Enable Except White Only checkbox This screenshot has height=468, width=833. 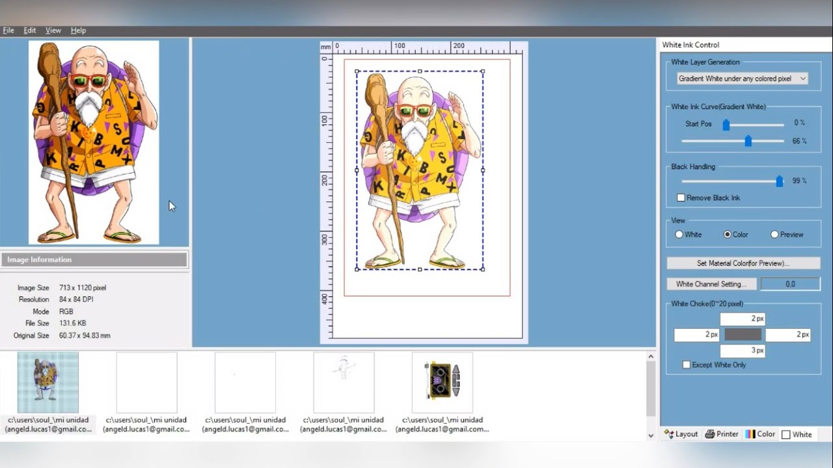686,365
